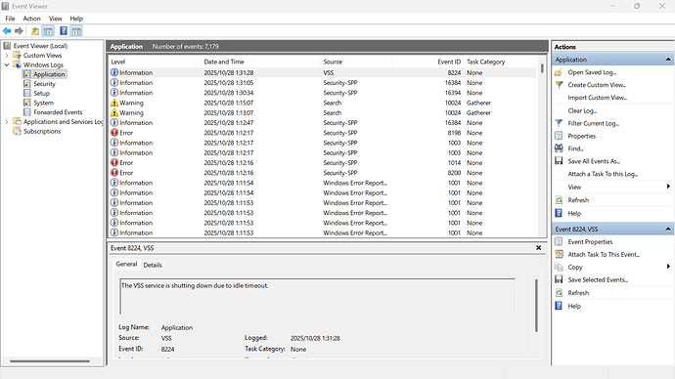This screenshot has height=379, width=675.
Task: Select the VSS event 8224 row
Action: (323, 73)
